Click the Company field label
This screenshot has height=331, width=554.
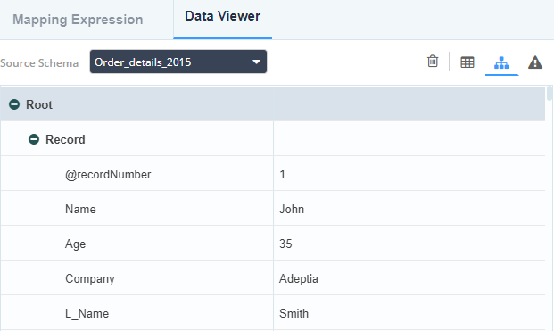click(x=90, y=278)
